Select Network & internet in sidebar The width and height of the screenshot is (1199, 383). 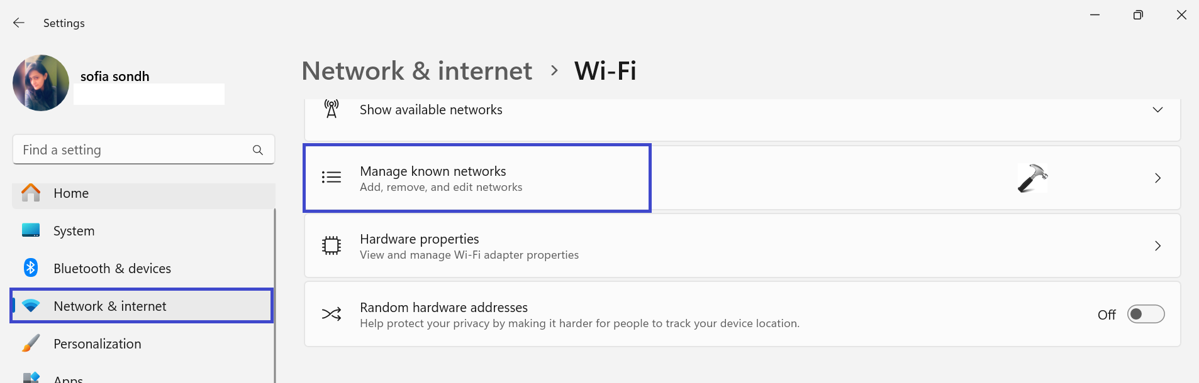click(110, 306)
